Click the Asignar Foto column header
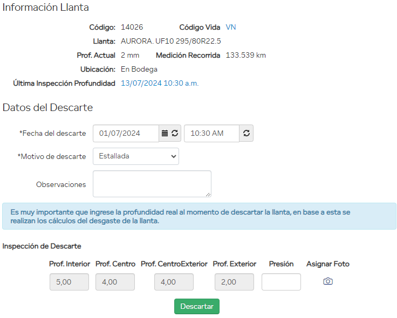Image resolution: width=397 pixels, height=318 pixels. [x=327, y=264]
